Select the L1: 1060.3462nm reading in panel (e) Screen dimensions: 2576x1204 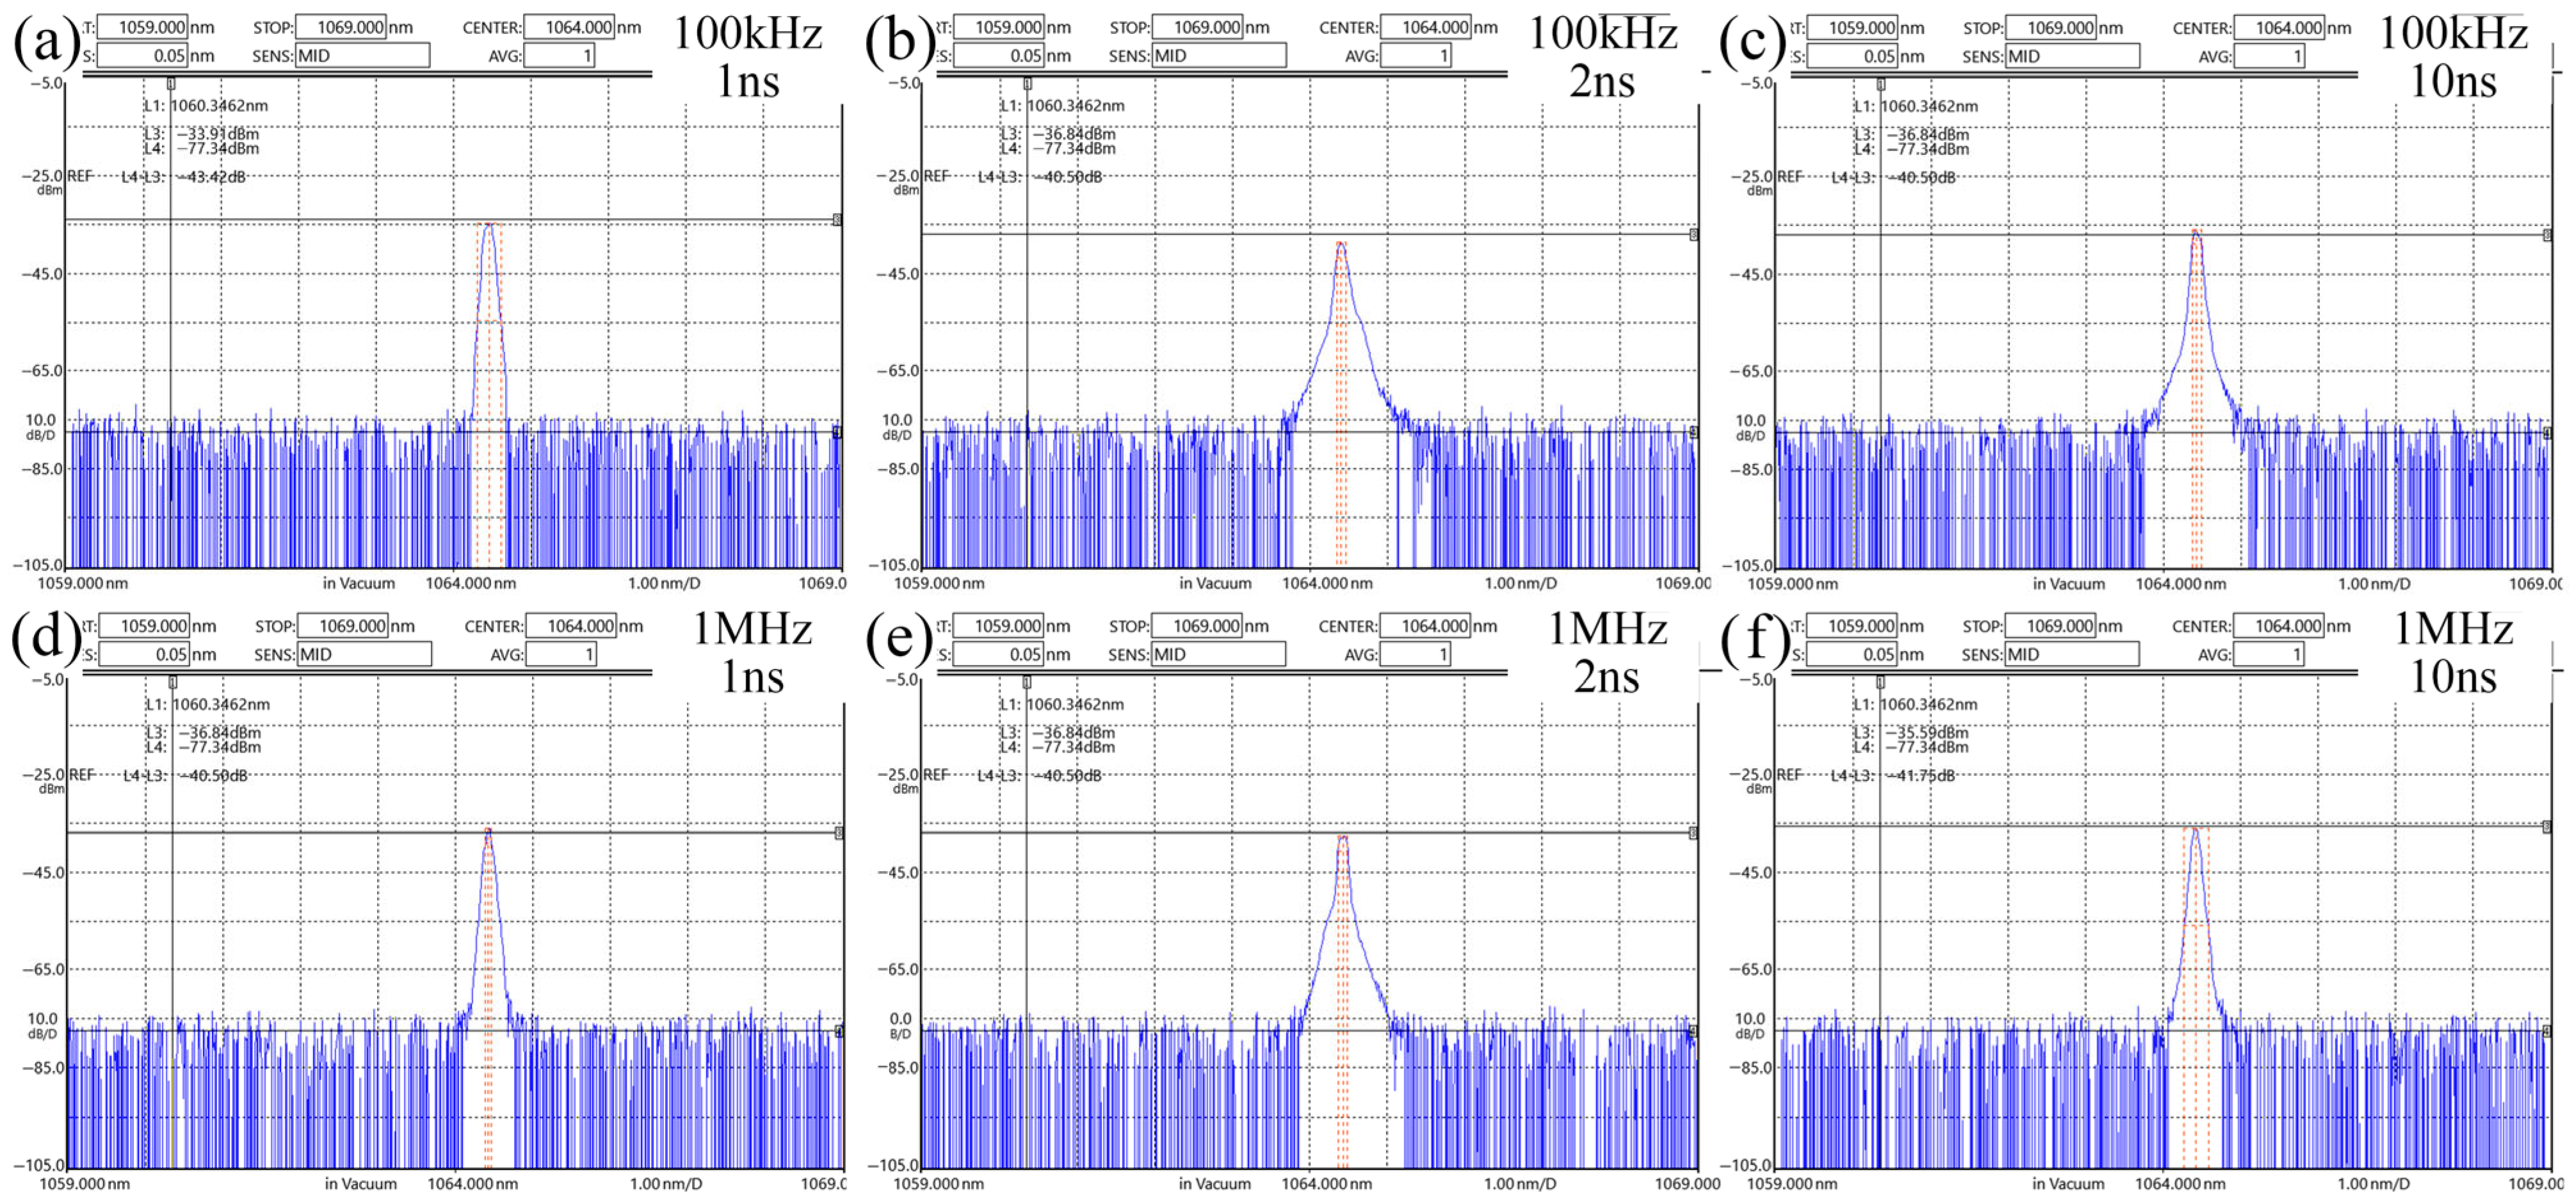click(x=1062, y=705)
